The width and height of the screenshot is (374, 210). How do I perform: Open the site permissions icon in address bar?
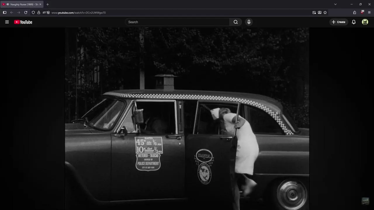(x=44, y=13)
